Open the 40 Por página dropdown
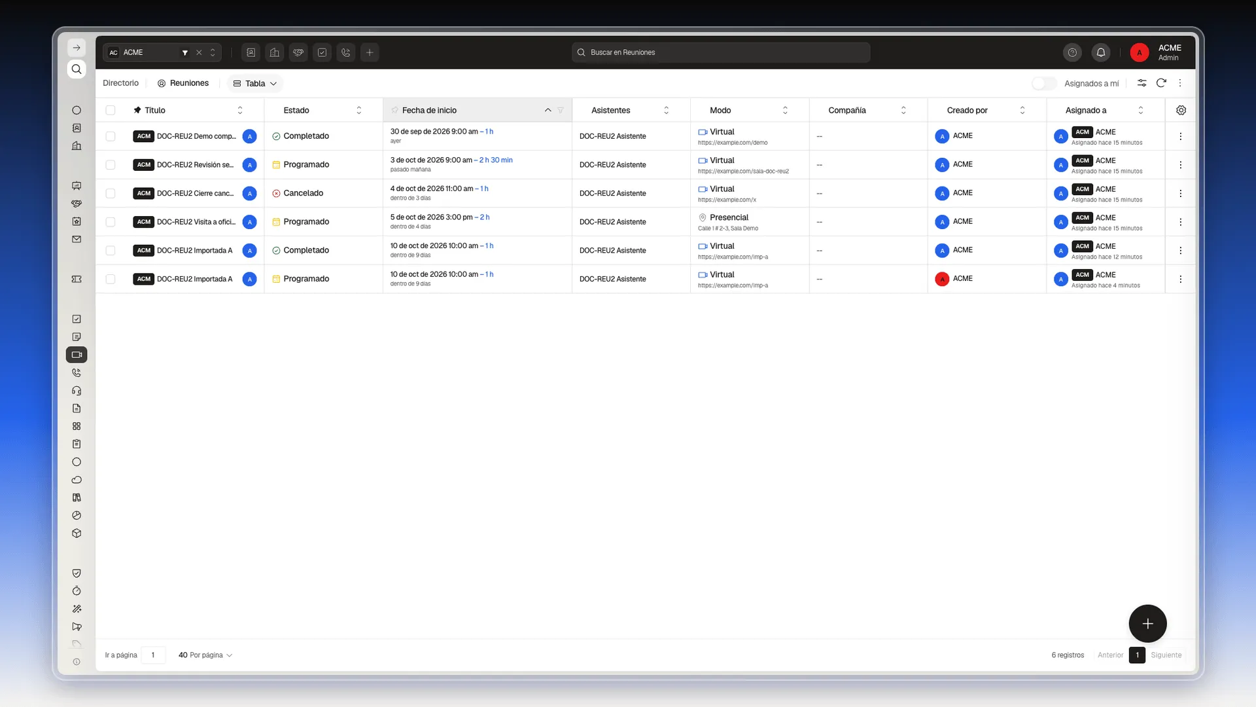 pos(205,655)
